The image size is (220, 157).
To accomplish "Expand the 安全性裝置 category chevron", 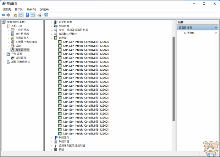I will [51, 22].
